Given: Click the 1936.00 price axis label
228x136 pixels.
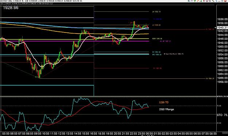Looking at the screenshot, I should coord(222,19).
